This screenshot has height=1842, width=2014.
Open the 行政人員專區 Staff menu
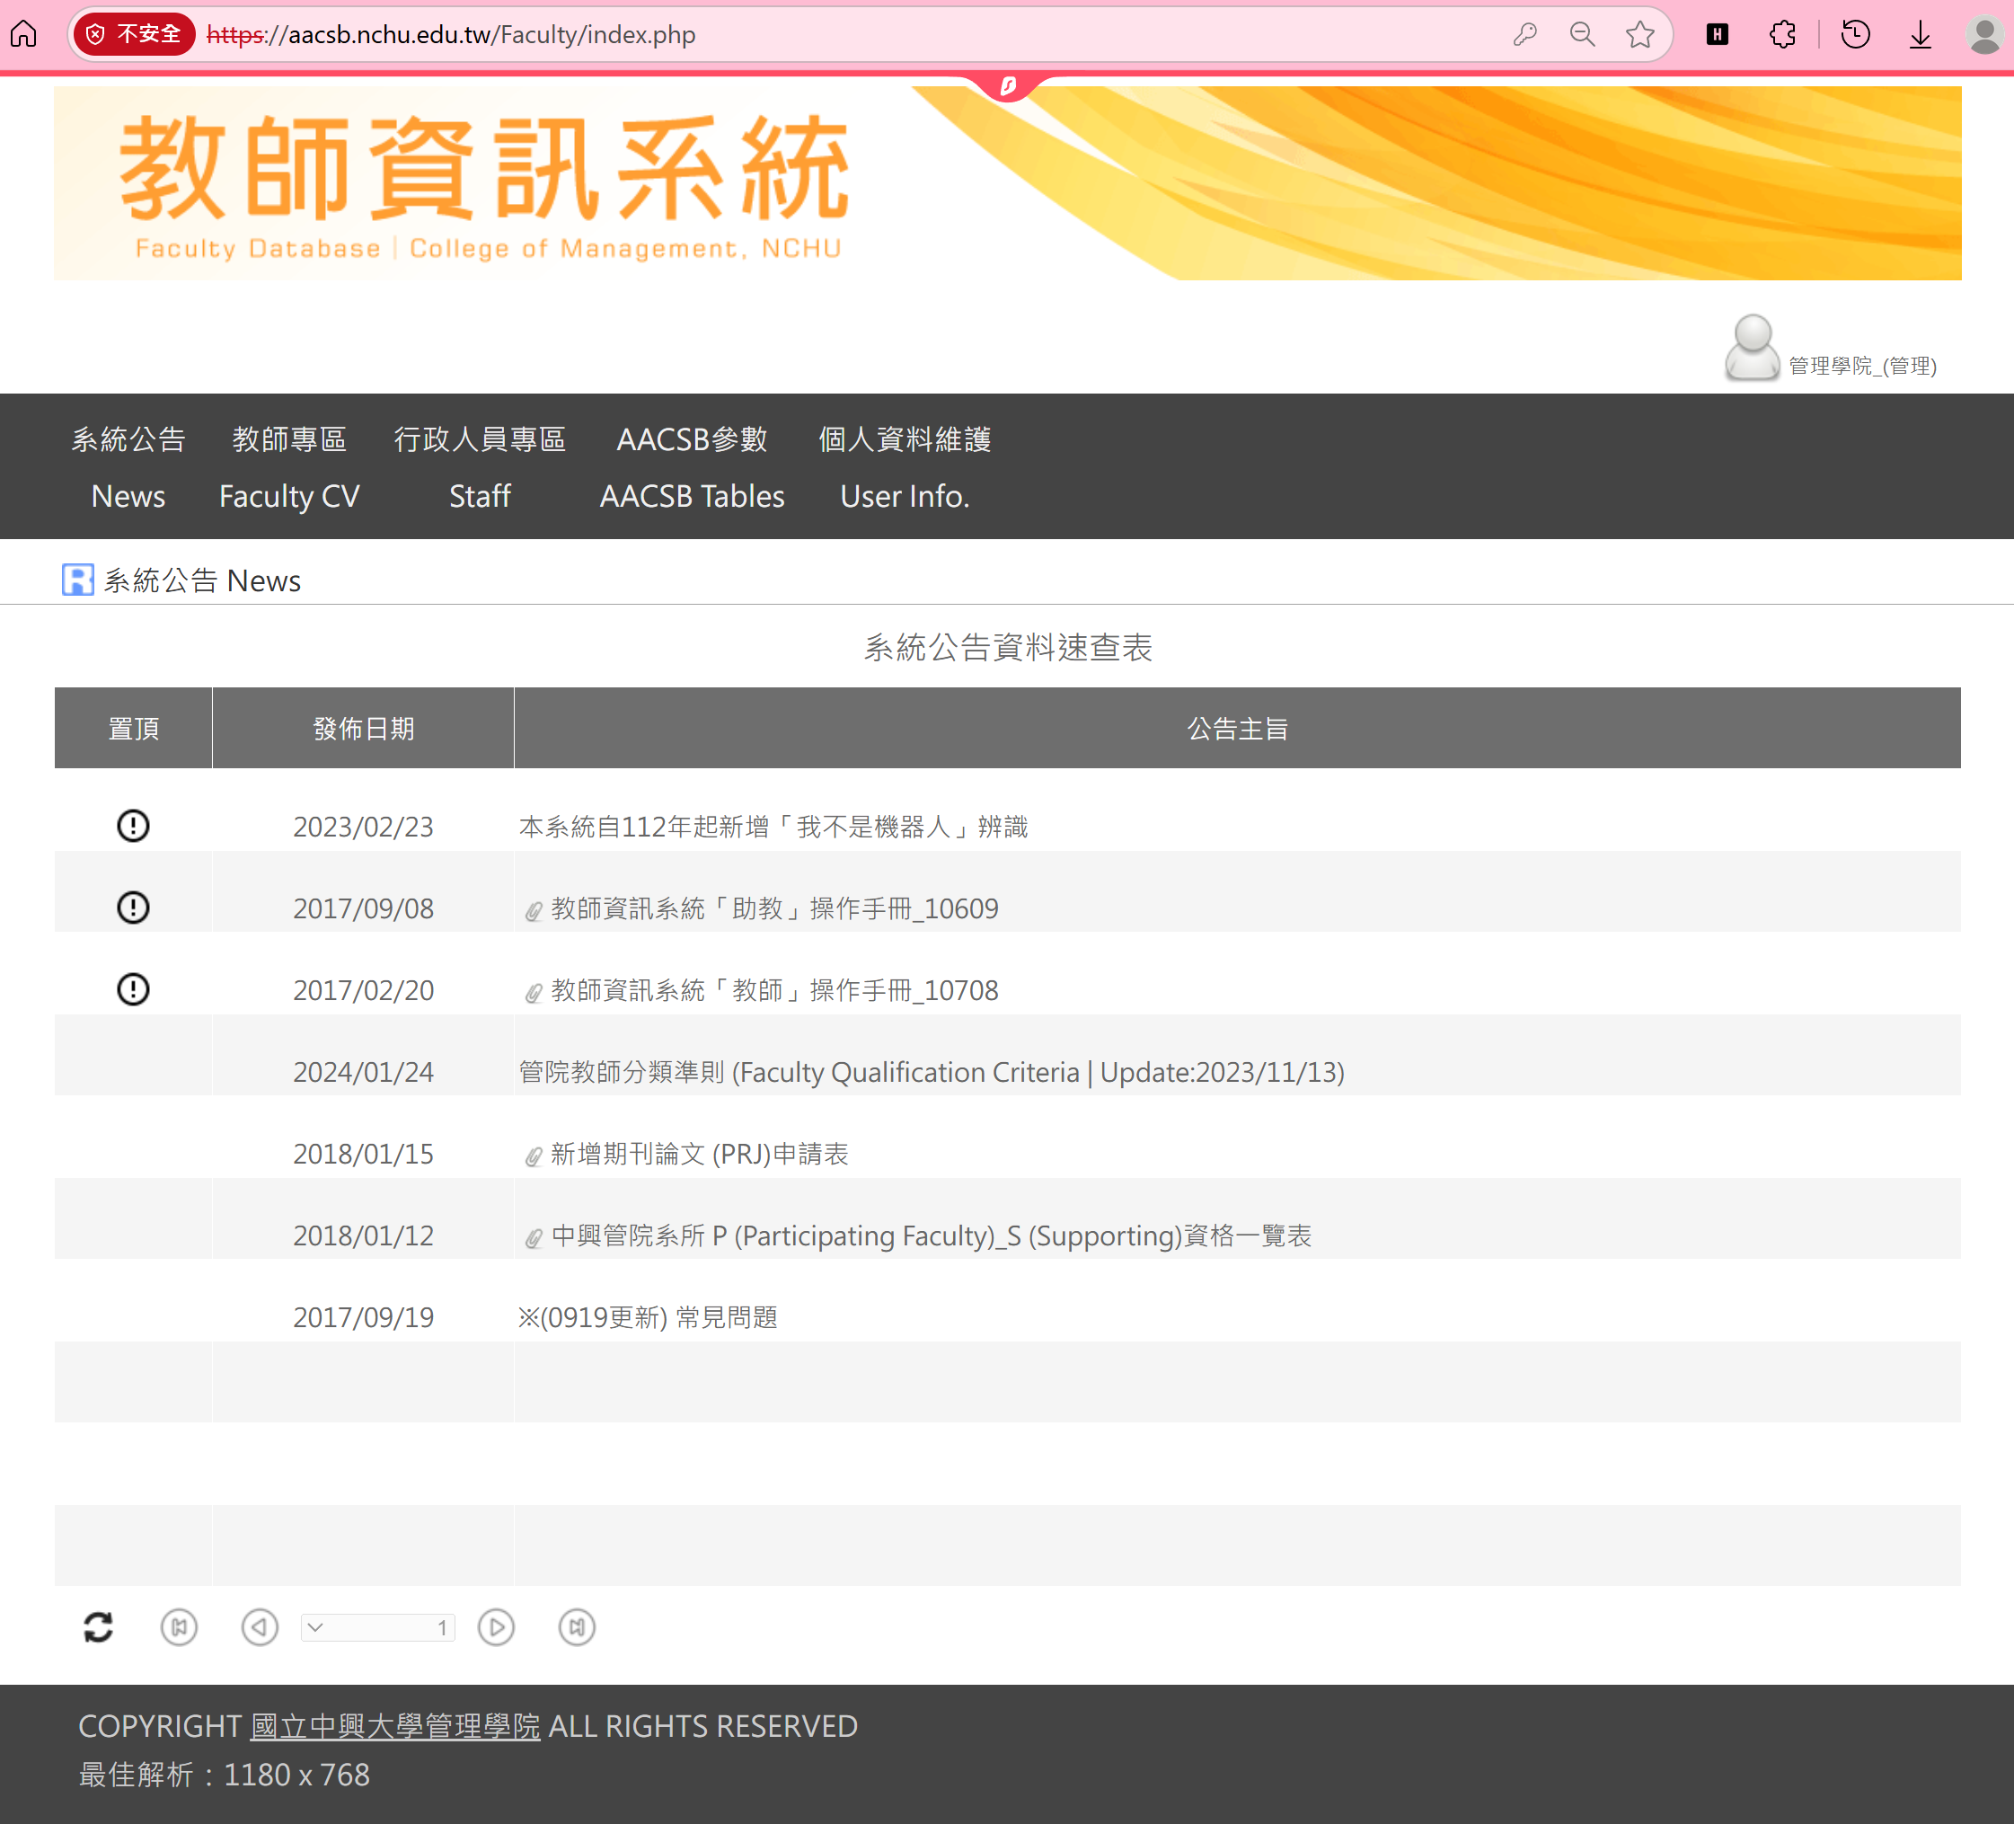tap(480, 466)
